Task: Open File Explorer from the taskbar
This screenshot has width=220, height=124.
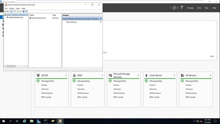Action: click(x=32, y=121)
